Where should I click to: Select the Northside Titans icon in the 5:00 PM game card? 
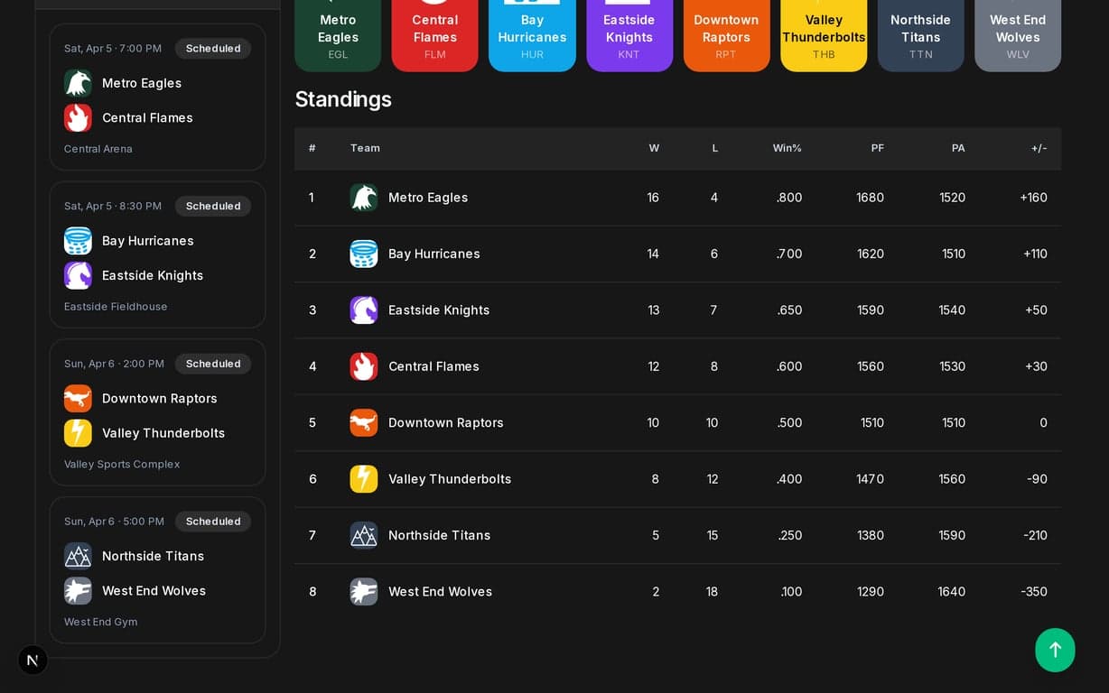click(x=78, y=556)
